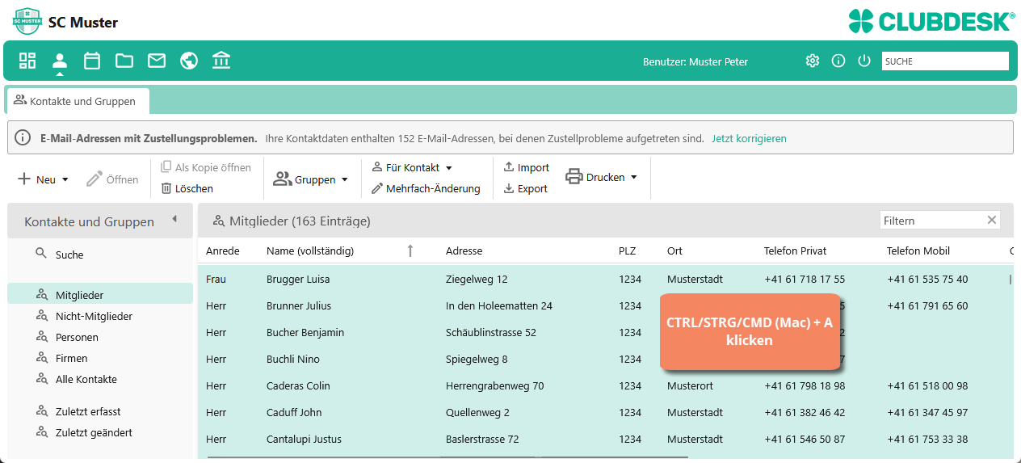This screenshot has width=1021, height=463.
Task: Click the Telefon Mobil column header
Action: click(918, 250)
